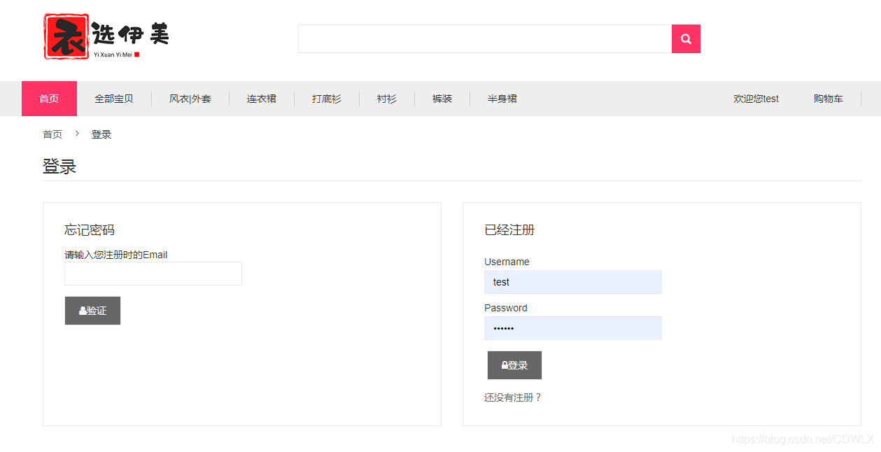The image size is (881, 452).
Task: Open the 购物车 shopping cart
Action: (829, 99)
